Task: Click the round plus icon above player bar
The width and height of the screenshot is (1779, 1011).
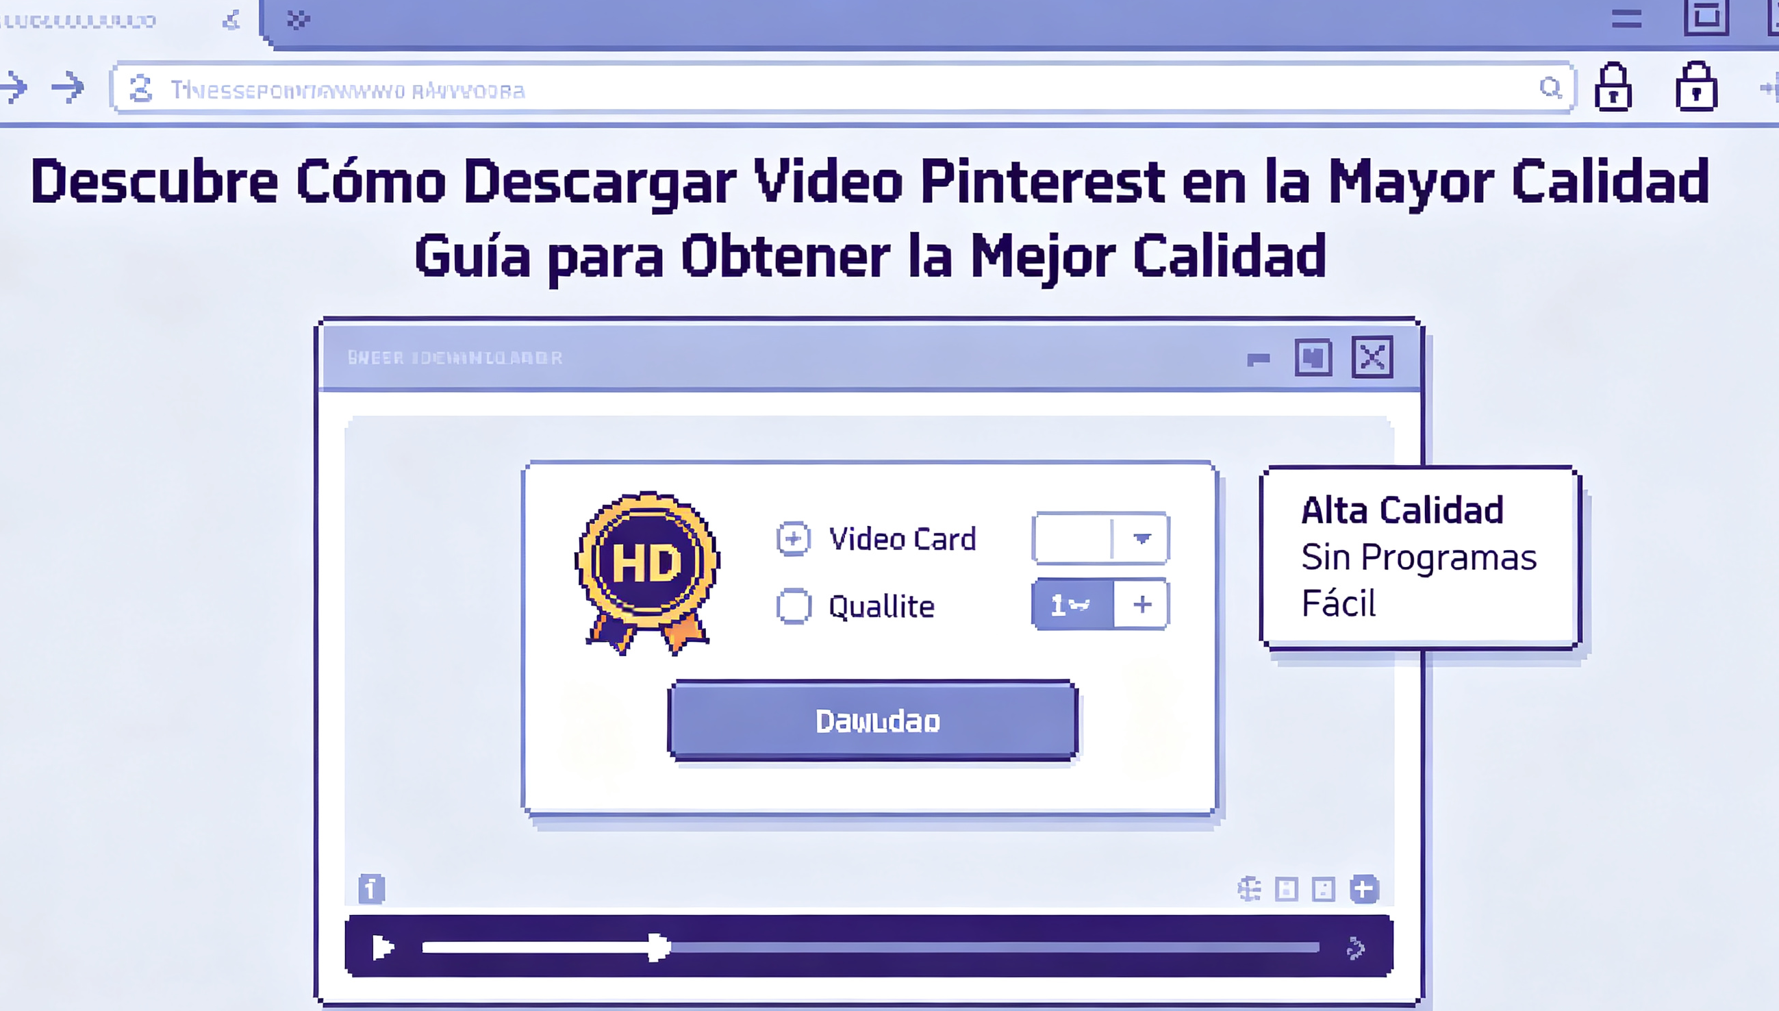Action: [x=1364, y=889]
